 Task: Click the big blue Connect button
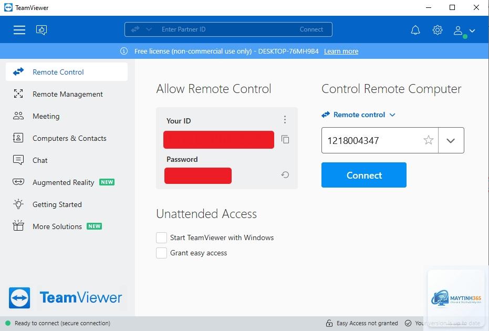[364, 175]
